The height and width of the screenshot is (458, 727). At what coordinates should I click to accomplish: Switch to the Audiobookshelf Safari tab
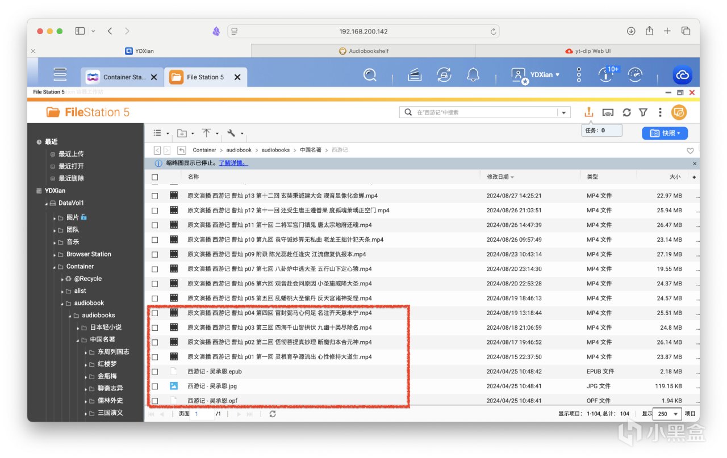click(363, 51)
